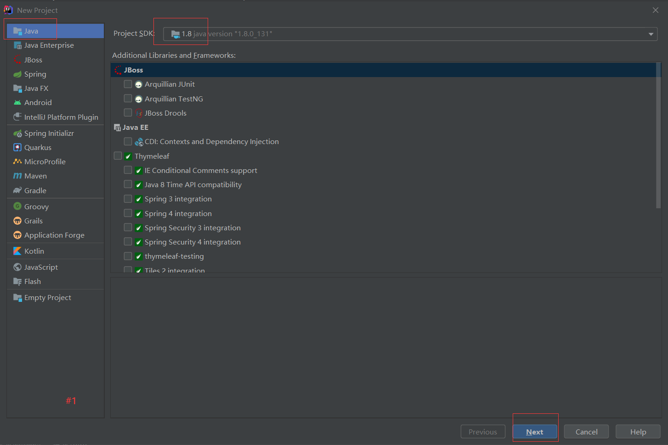Image resolution: width=668 pixels, height=445 pixels.
Task: Click the SDK folder icon in combo box
Action: (x=175, y=34)
